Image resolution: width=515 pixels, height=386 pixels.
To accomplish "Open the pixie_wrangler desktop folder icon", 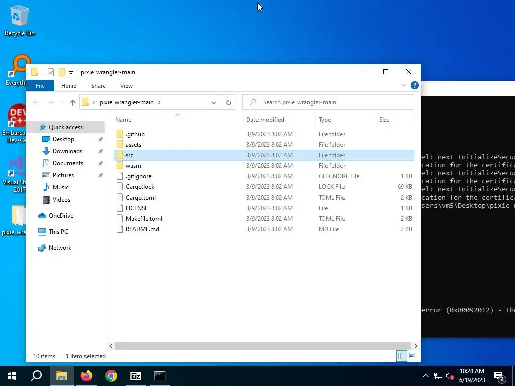I will click(x=15, y=220).
